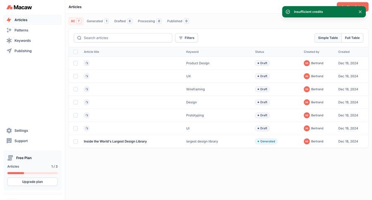372x200 pixels.
Task: Click the Status column header
Action: (260, 52)
